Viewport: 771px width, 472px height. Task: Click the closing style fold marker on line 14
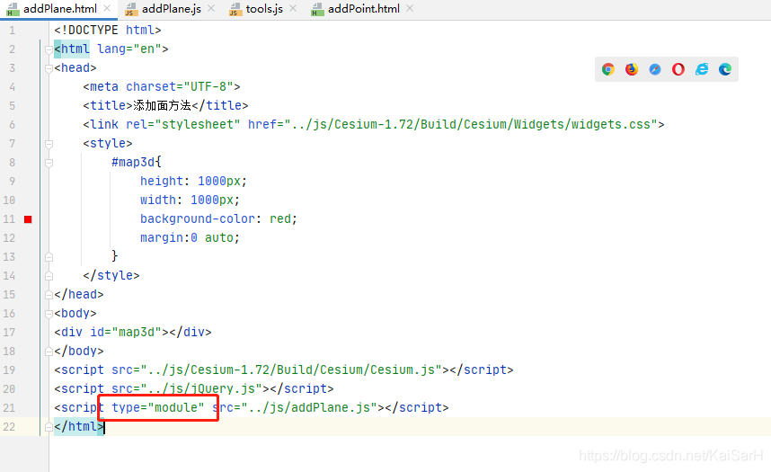[x=49, y=276]
